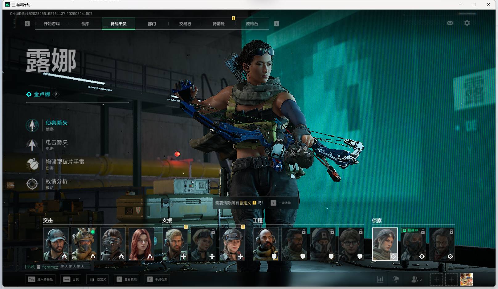
Task: Select the red-haired assault operator portrait
Action: click(141, 244)
